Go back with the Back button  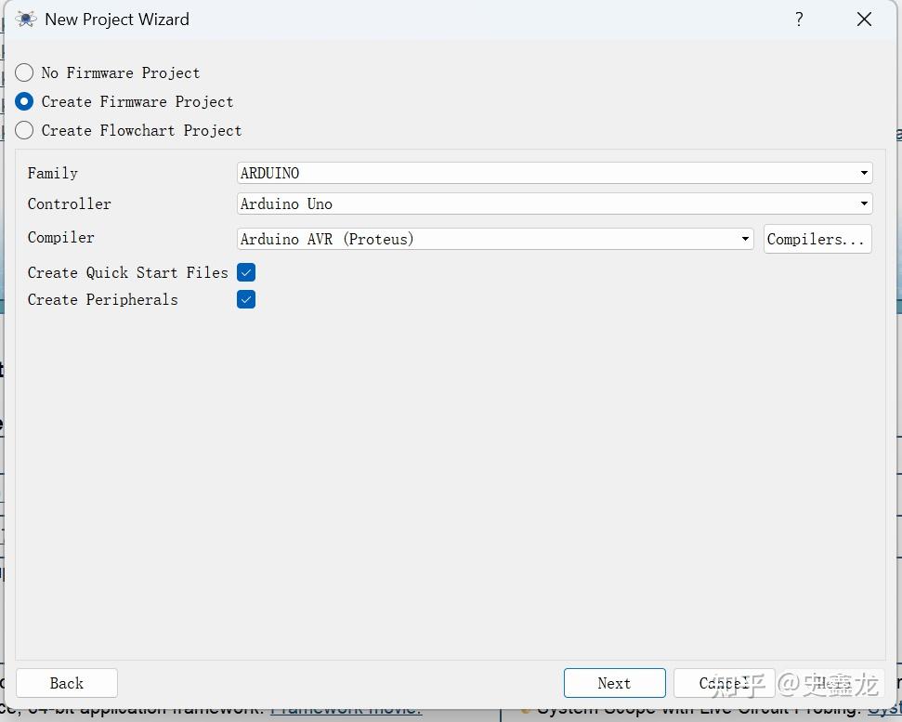tap(67, 683)
